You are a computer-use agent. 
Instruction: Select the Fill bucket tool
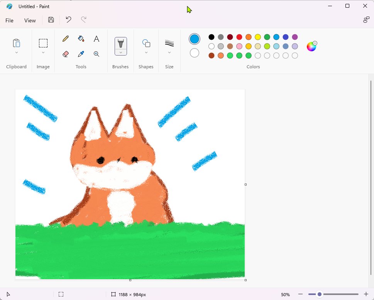pos(81,39)
